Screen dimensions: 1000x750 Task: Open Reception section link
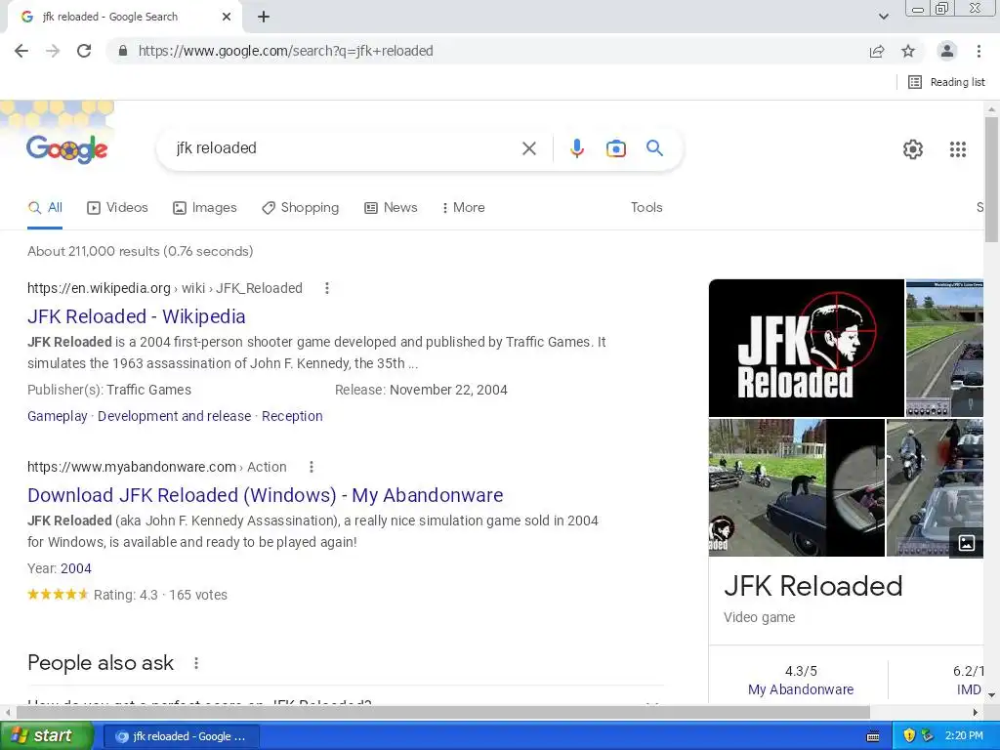[x=292, y=416]
